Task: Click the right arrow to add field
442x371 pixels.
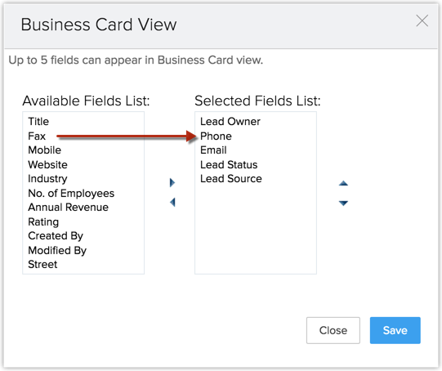Action: coord(172,183)
